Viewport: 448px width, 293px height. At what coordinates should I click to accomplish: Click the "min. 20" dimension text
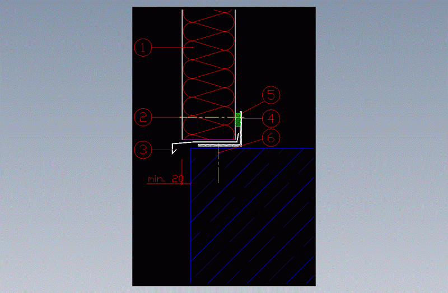point(165,179)
